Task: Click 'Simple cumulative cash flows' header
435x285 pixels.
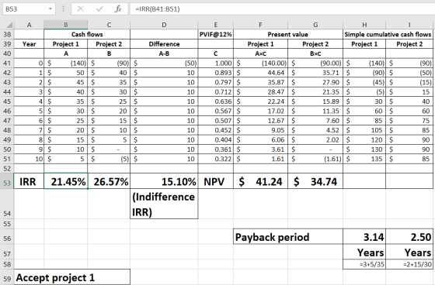Action: pos(388,34)
